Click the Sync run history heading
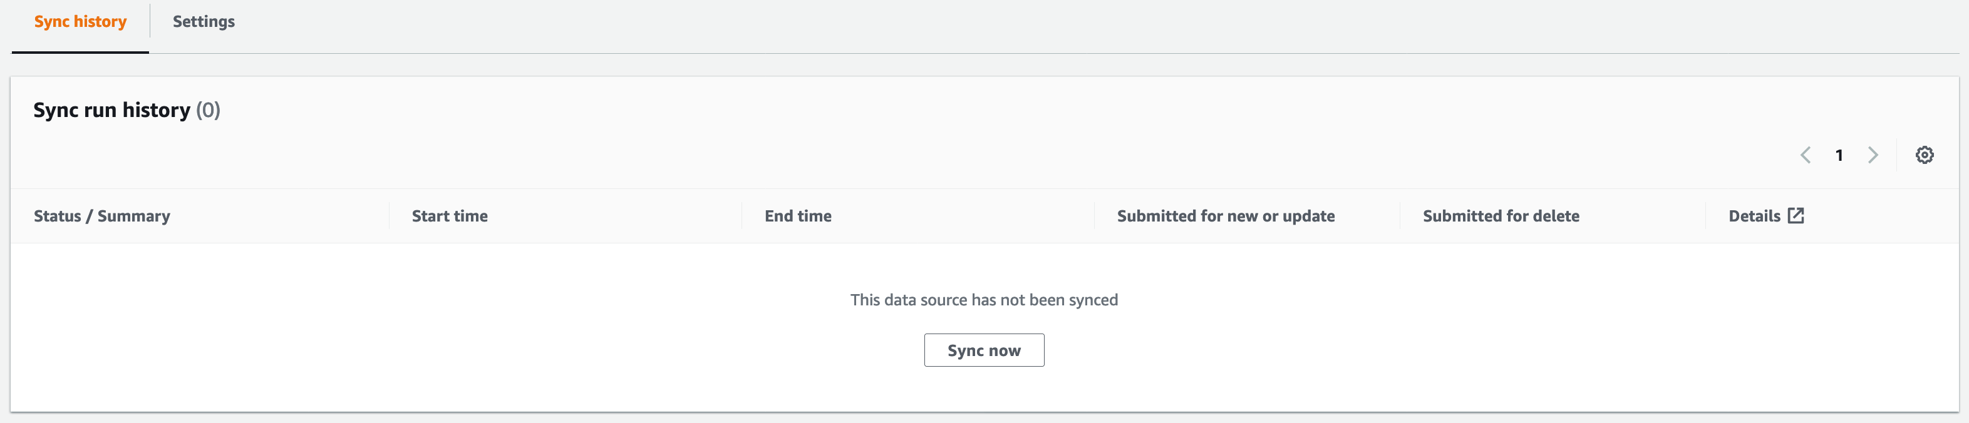 (111, 111)
